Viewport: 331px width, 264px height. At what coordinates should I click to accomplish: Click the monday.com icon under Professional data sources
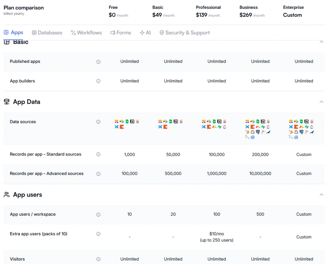point(214,127)
